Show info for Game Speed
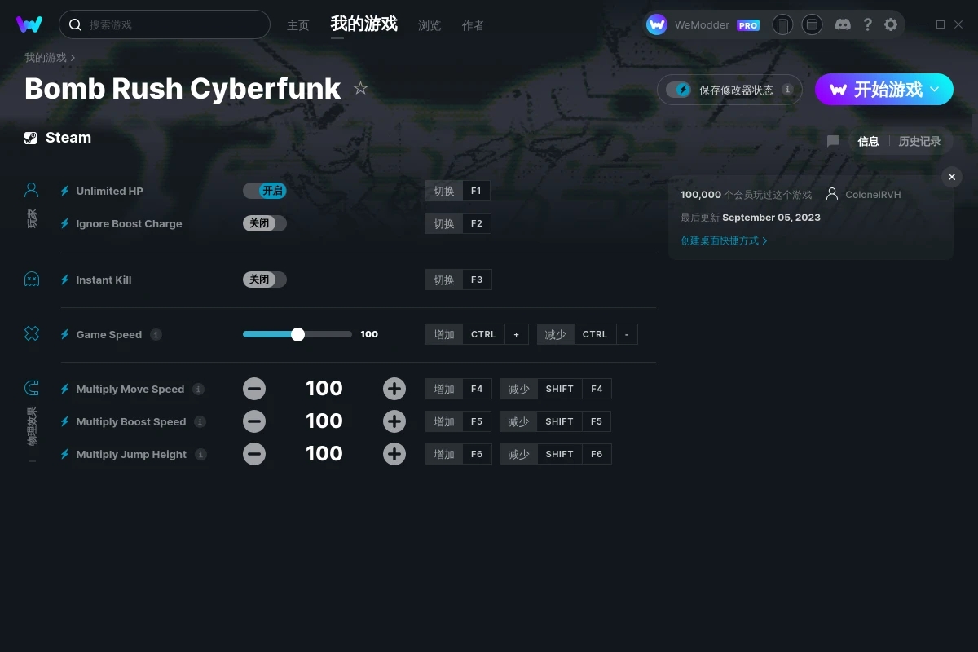This screenshot has height=652, width=978. click(x=156, y=334)
